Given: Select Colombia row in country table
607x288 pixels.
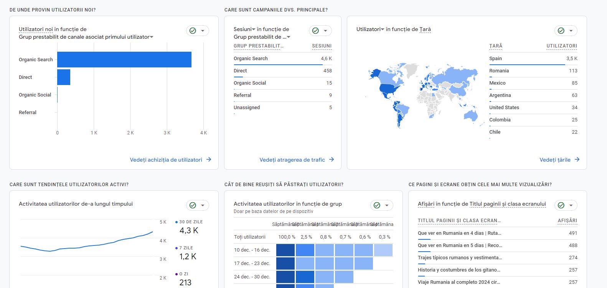Looking at the screenshot, I should (x=533, y=120).
